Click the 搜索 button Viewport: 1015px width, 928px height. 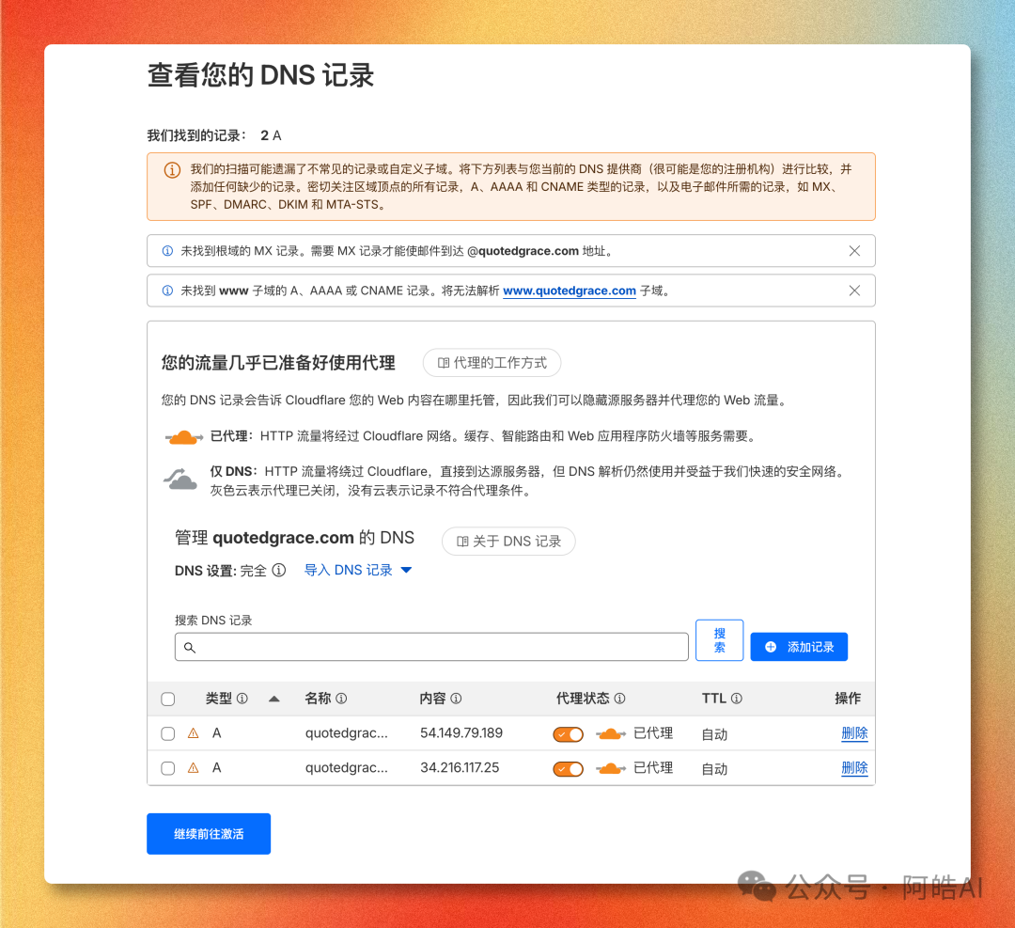pos(719,640)
